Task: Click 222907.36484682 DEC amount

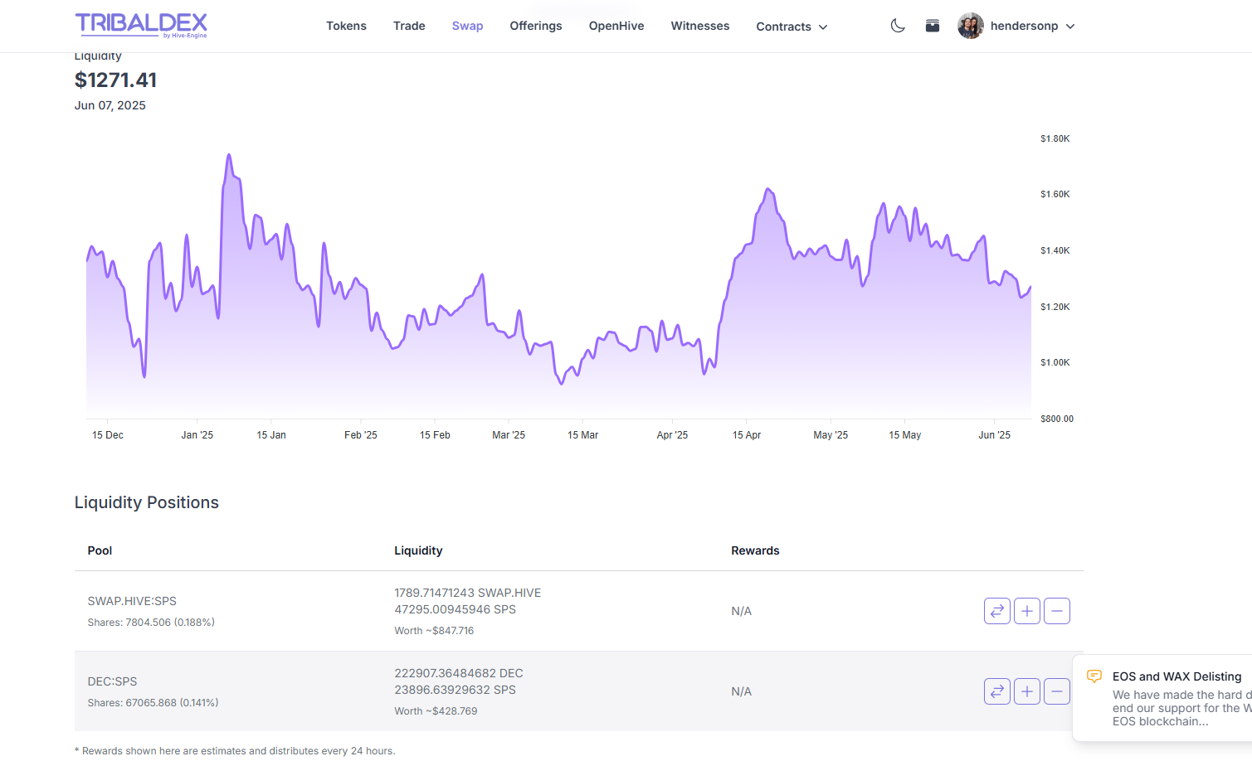Action: pyautogui.click(x=459, y=673)
